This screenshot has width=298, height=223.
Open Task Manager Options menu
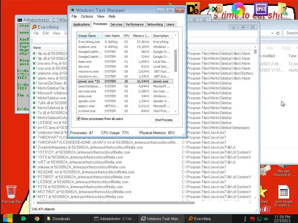(x=87, y=16)
